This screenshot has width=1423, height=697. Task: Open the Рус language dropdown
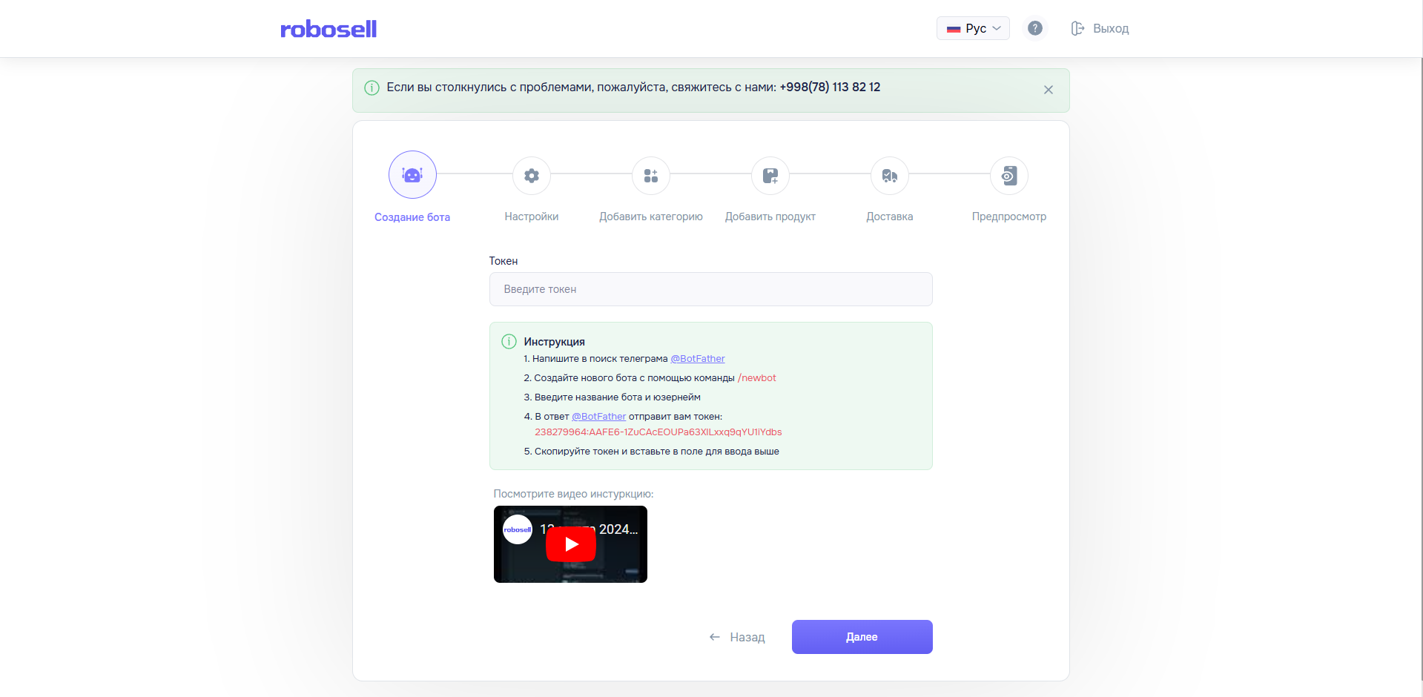point(973,28)
